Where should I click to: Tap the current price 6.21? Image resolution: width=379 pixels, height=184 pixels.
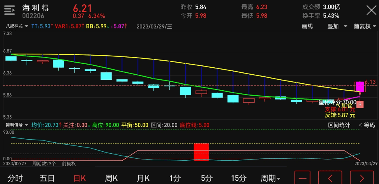[83, 8]
